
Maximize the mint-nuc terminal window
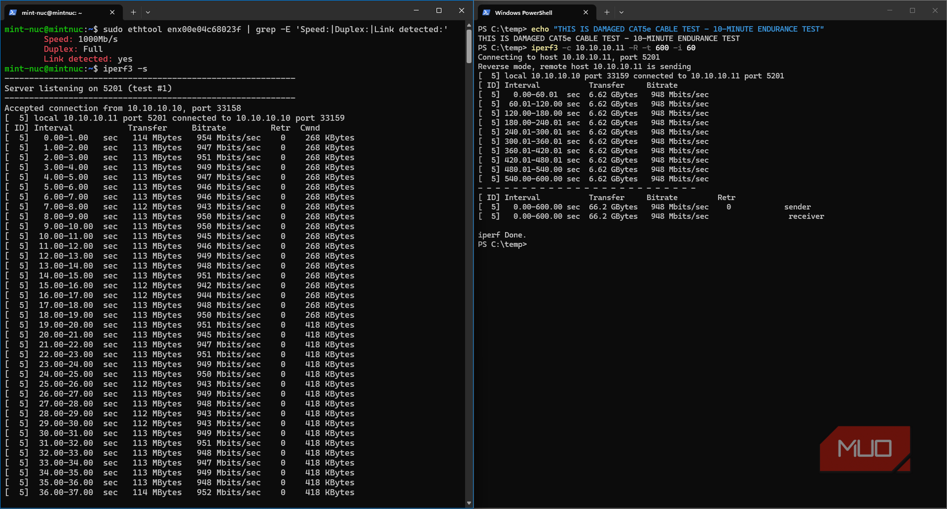click(x=439, y=10)
